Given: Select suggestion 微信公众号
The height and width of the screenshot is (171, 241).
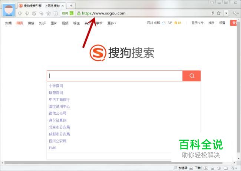Looking at the screenshot, I should [x=57, y=113].
